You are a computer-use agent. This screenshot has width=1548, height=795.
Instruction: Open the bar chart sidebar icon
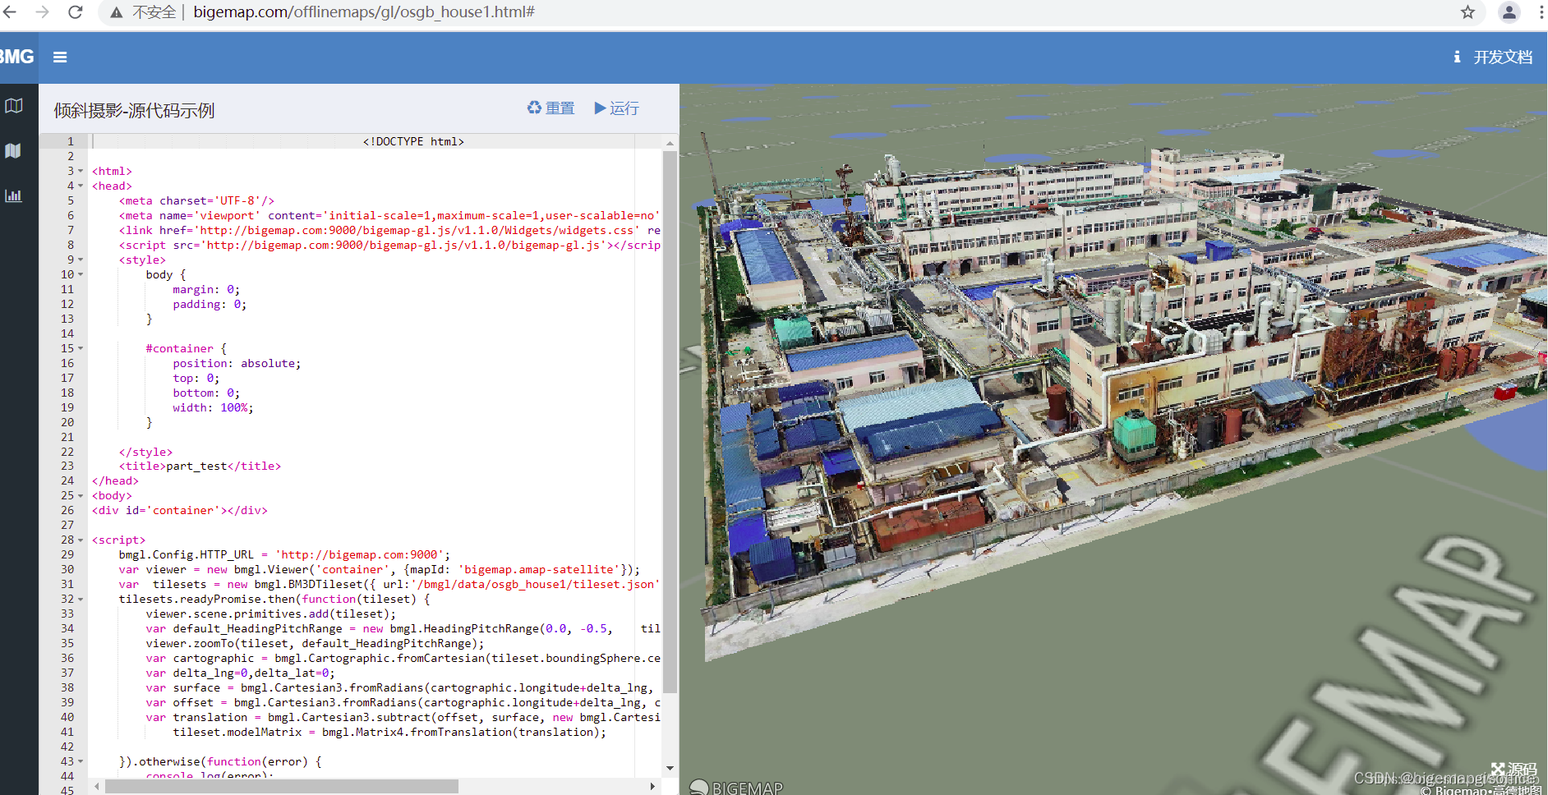[14, 195]
